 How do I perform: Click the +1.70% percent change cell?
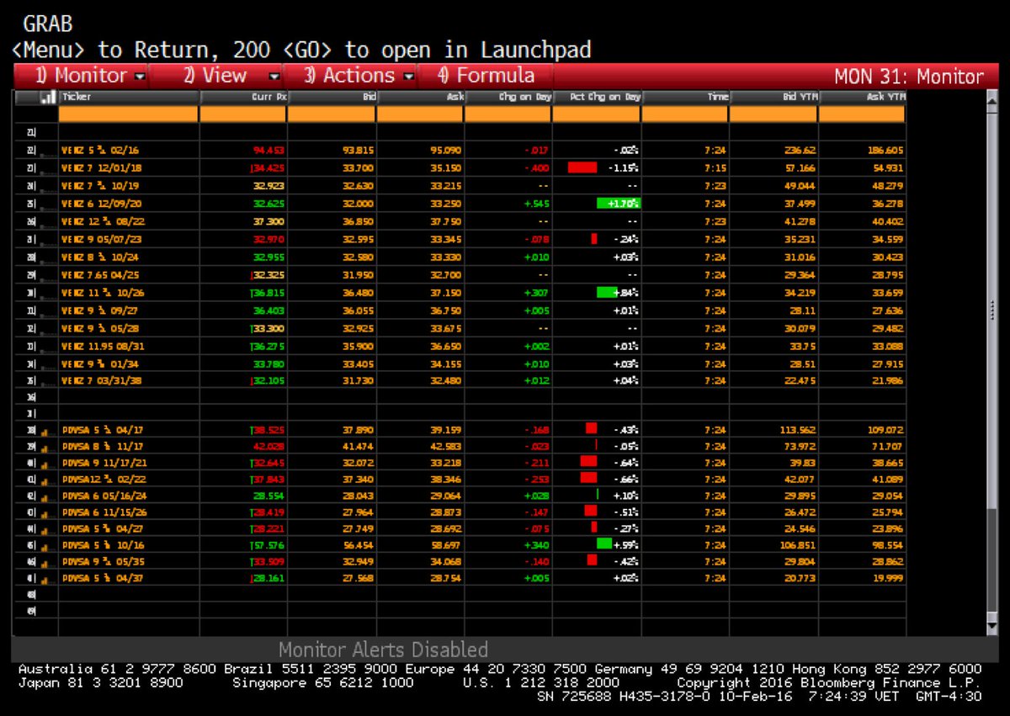pyautogui.click(x=618, y=204)
